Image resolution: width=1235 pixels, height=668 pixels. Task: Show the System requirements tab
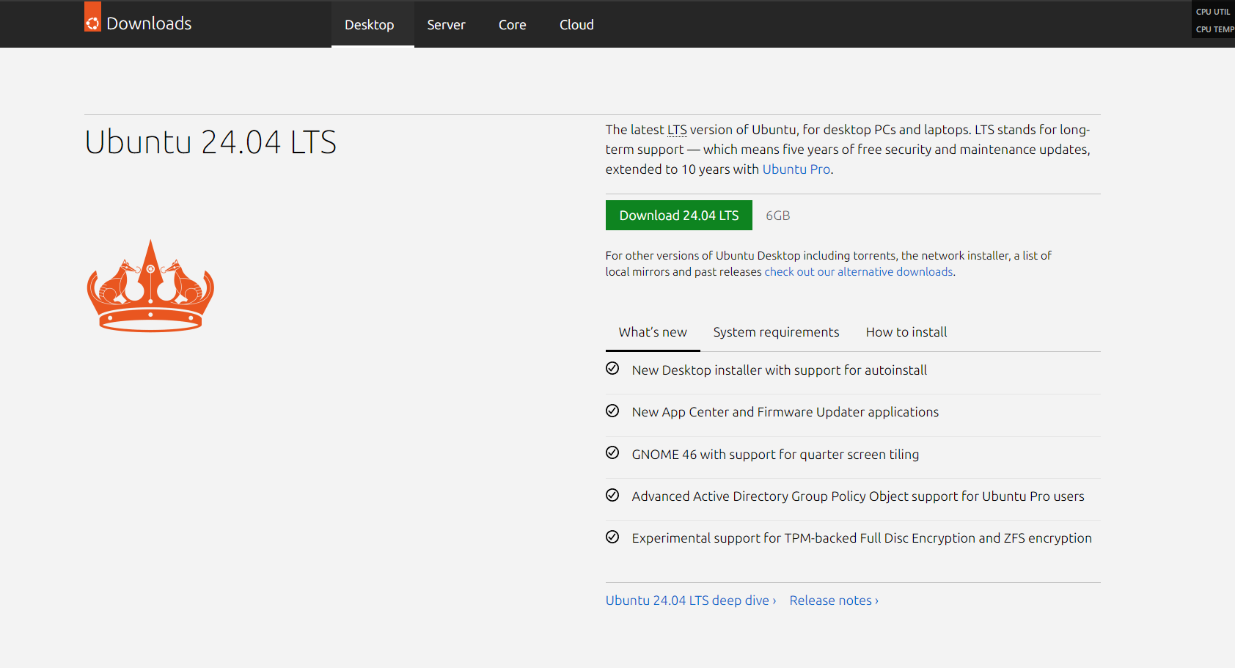pos(776,332)
